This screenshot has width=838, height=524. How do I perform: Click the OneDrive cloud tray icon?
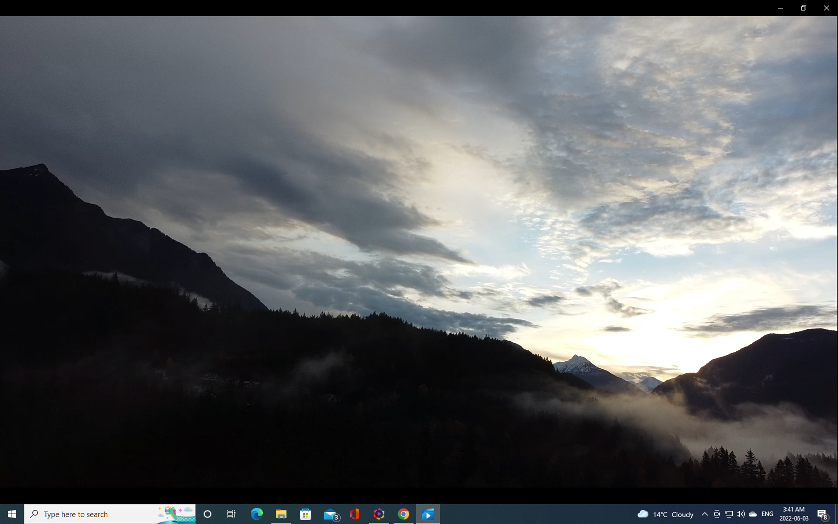click(x=753, y=514)
